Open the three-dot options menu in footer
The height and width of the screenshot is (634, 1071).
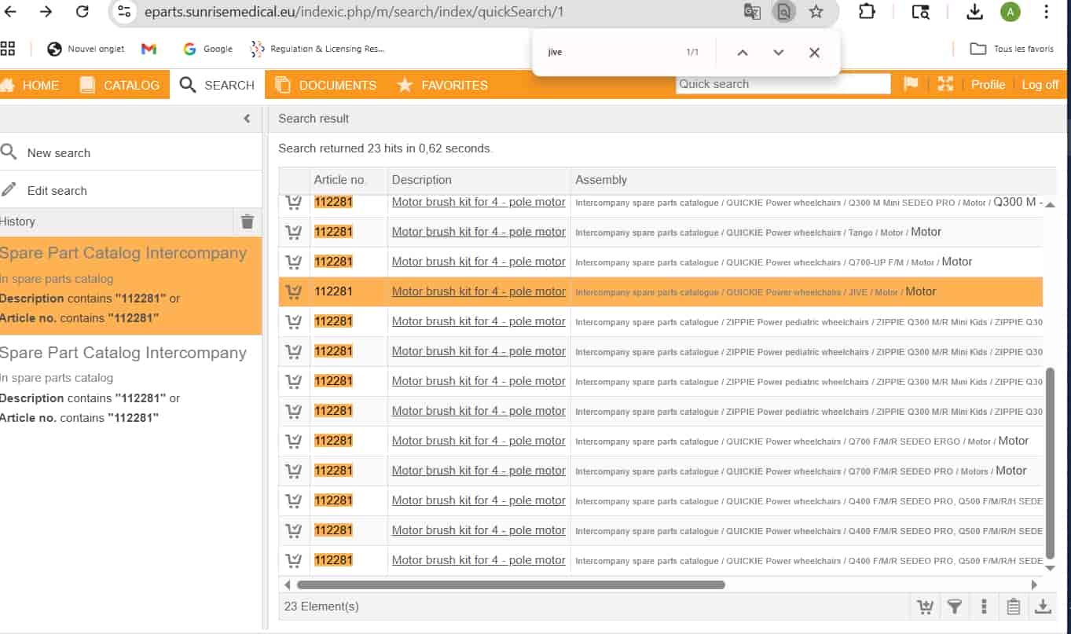coord(984,607)
